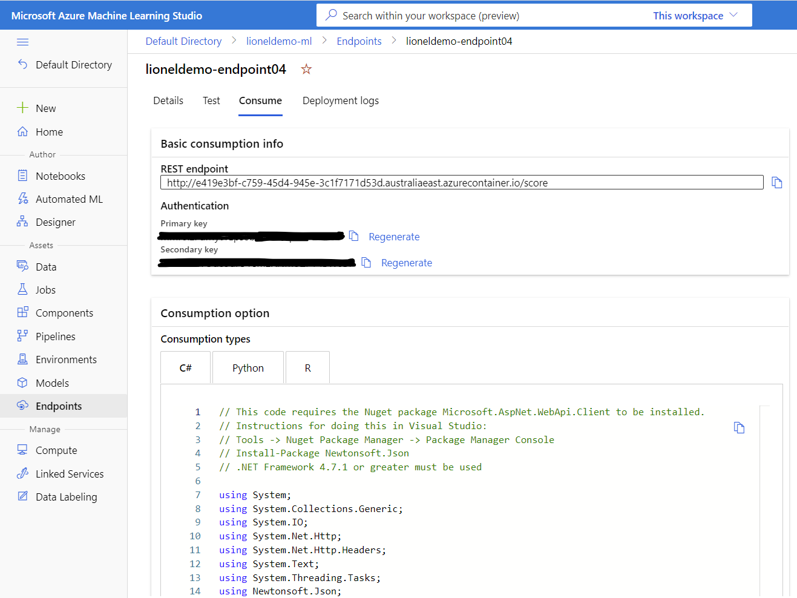Screen dimensions: 797x598
Task: Click 'Install-Package Newtonsoft.Json' comment line
Action: pos(314,453)
